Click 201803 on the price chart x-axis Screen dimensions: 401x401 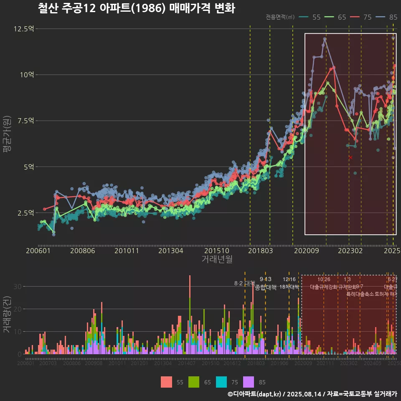click(x=260, y=251)
